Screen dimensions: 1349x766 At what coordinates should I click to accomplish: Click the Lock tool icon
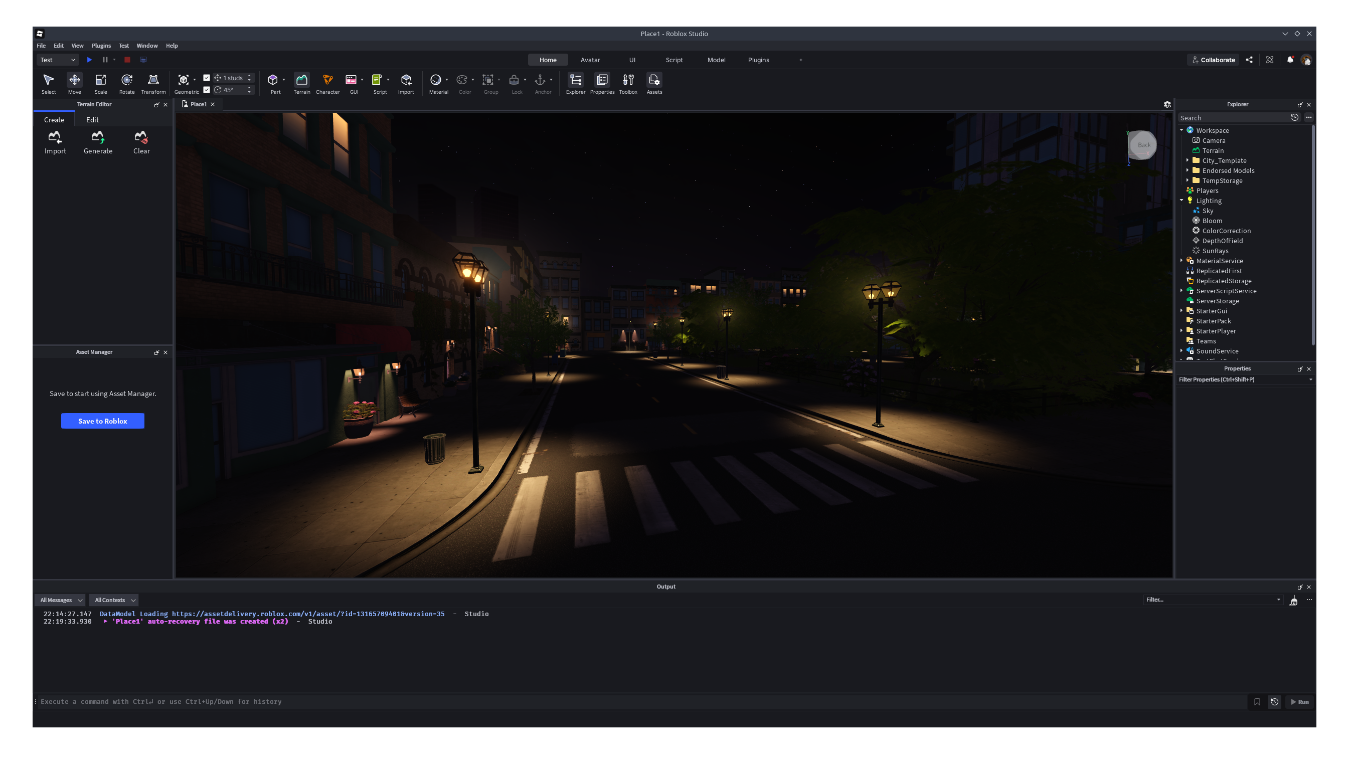[x=514, y=80]
